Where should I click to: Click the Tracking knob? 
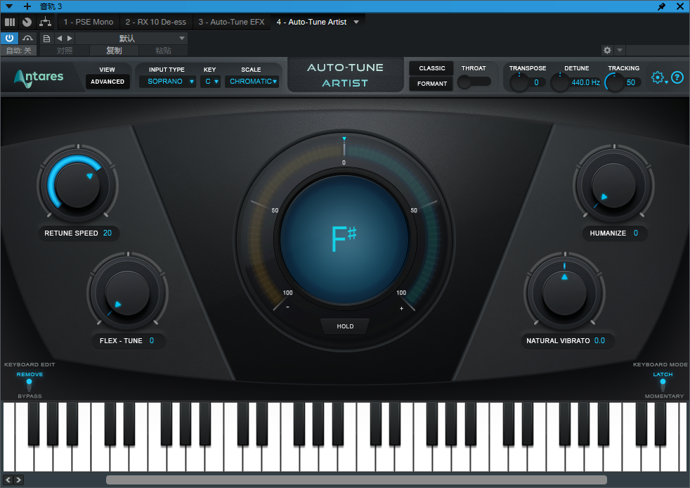coord(614,82)
